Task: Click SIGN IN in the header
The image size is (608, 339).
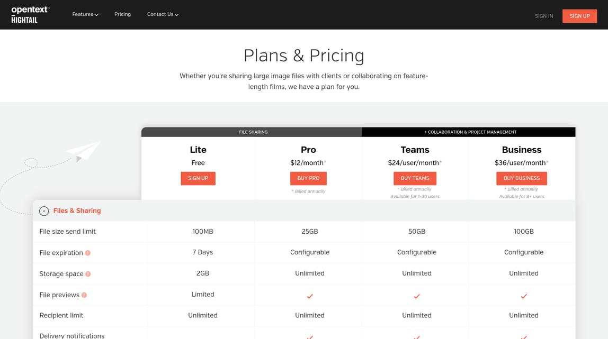Action: click(x=543, y=16)
